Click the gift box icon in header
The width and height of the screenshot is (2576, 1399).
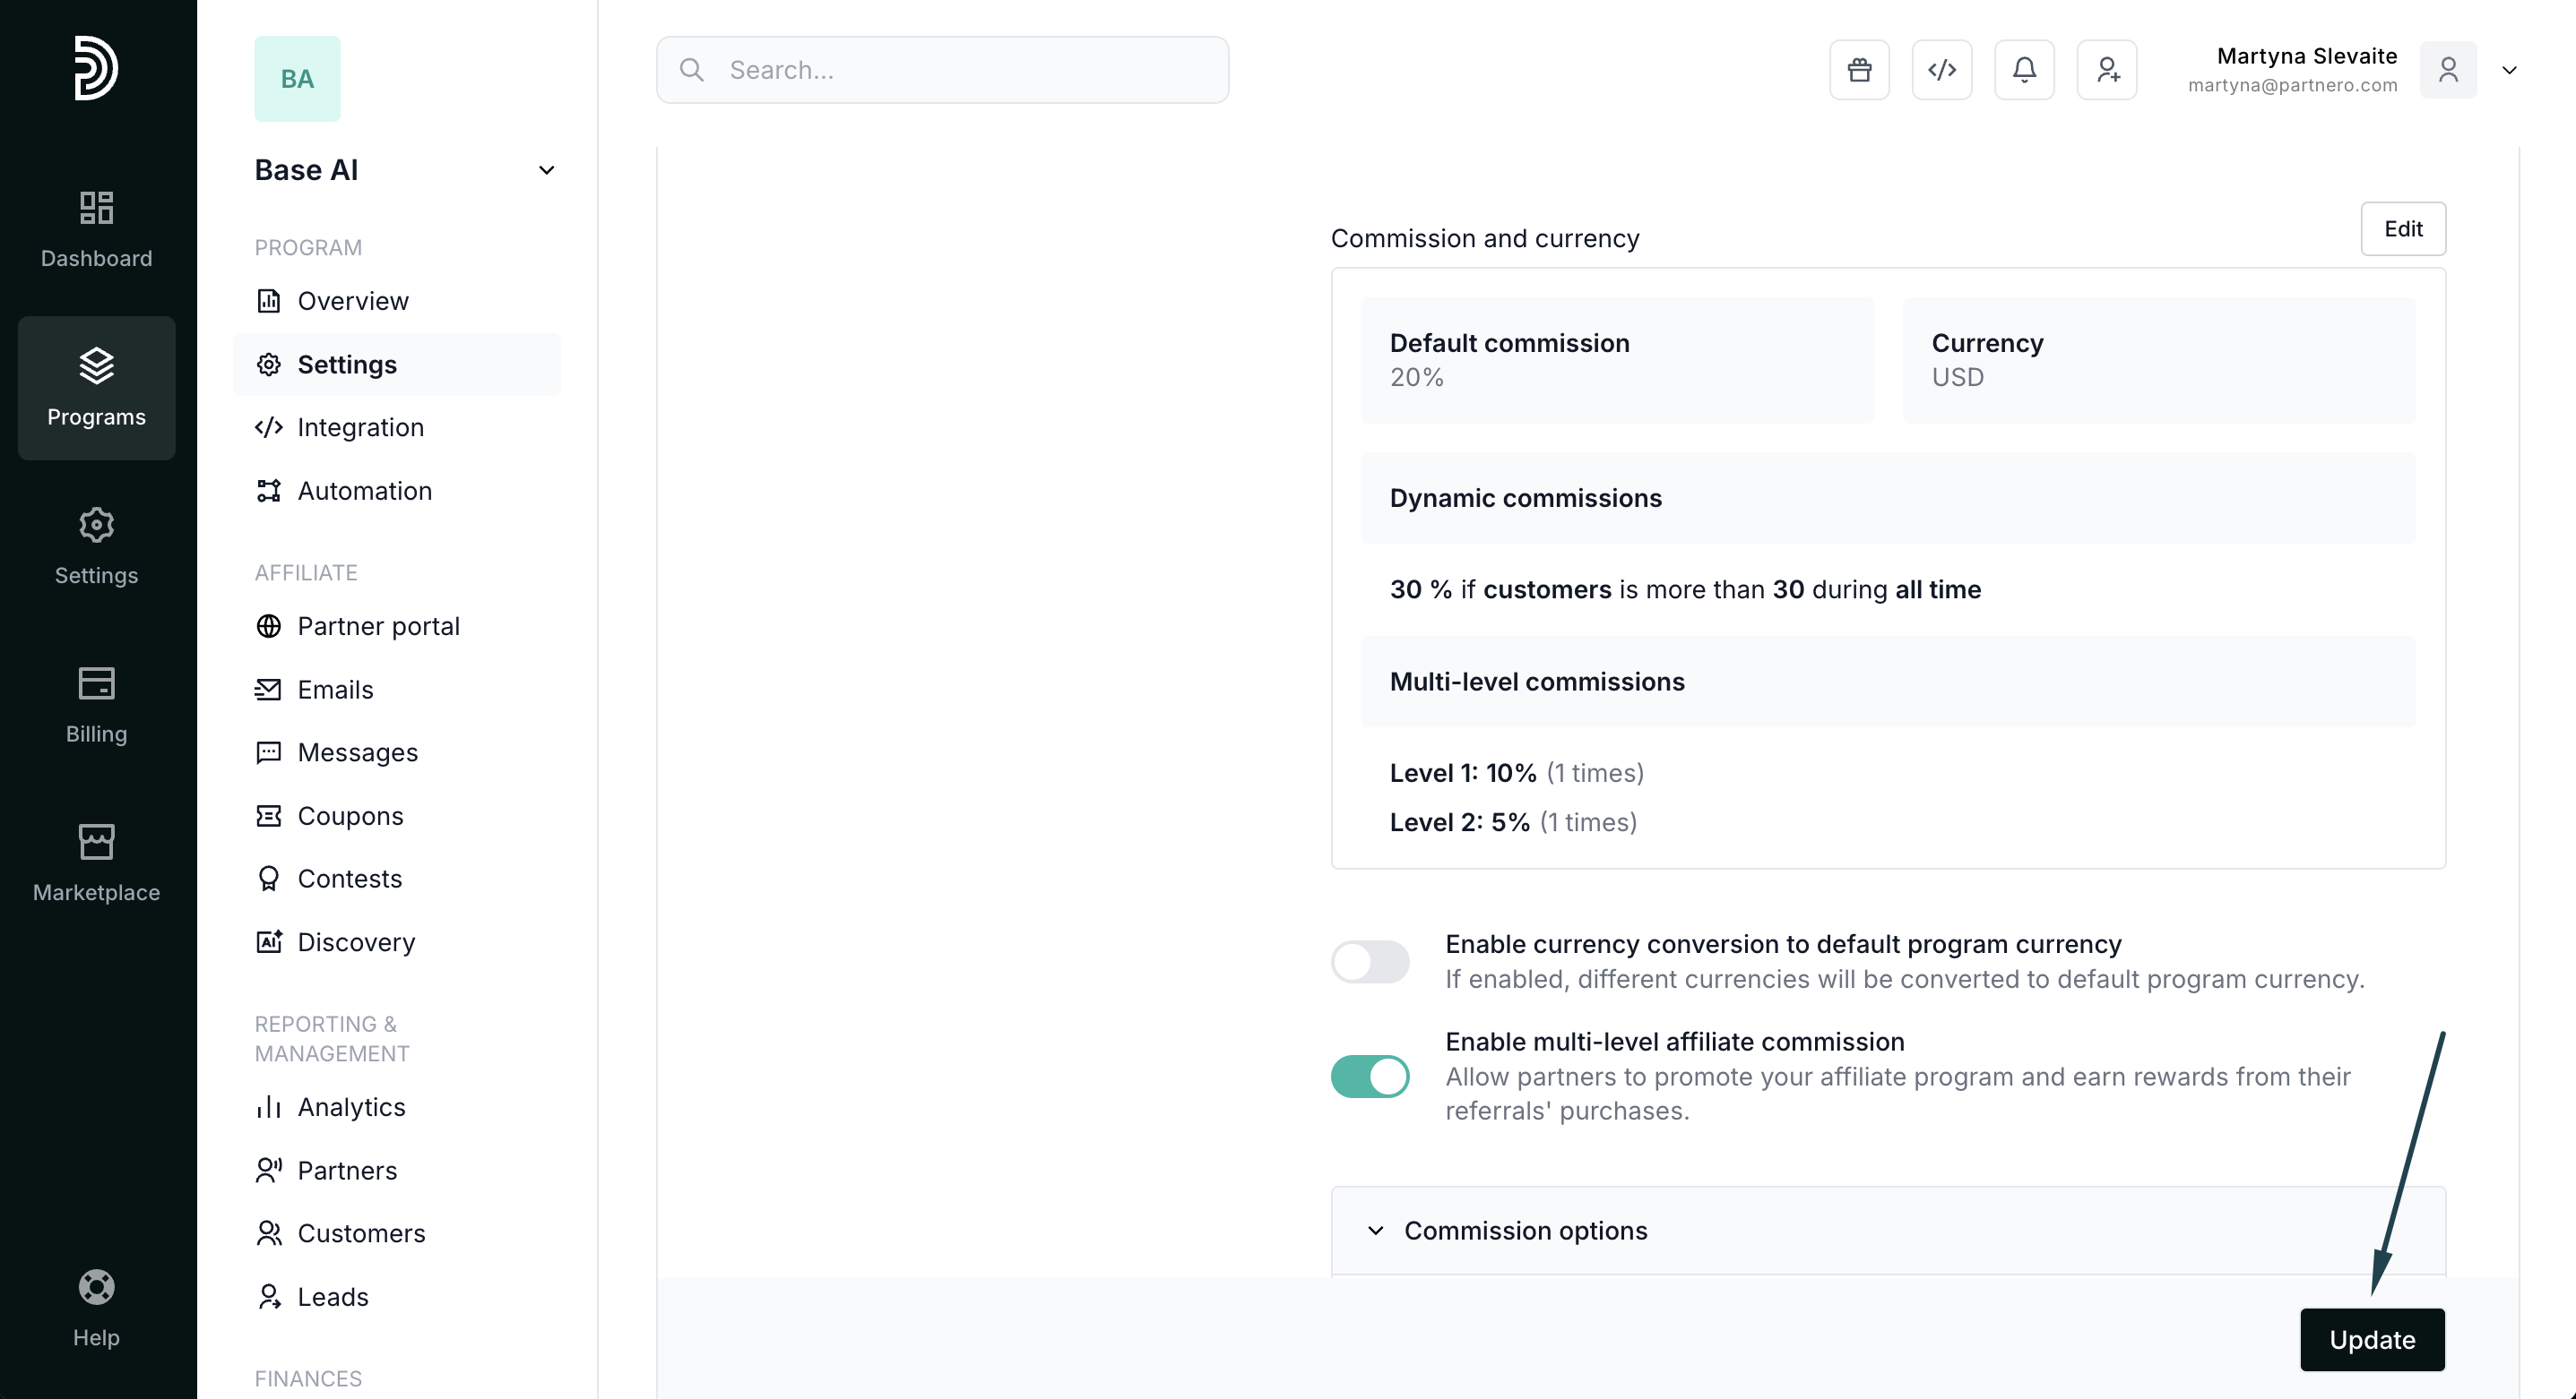coord(1859,70)
